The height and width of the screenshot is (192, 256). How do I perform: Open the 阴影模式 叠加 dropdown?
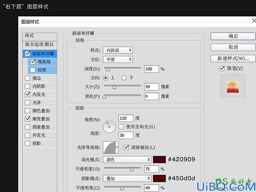click(127, 179)
